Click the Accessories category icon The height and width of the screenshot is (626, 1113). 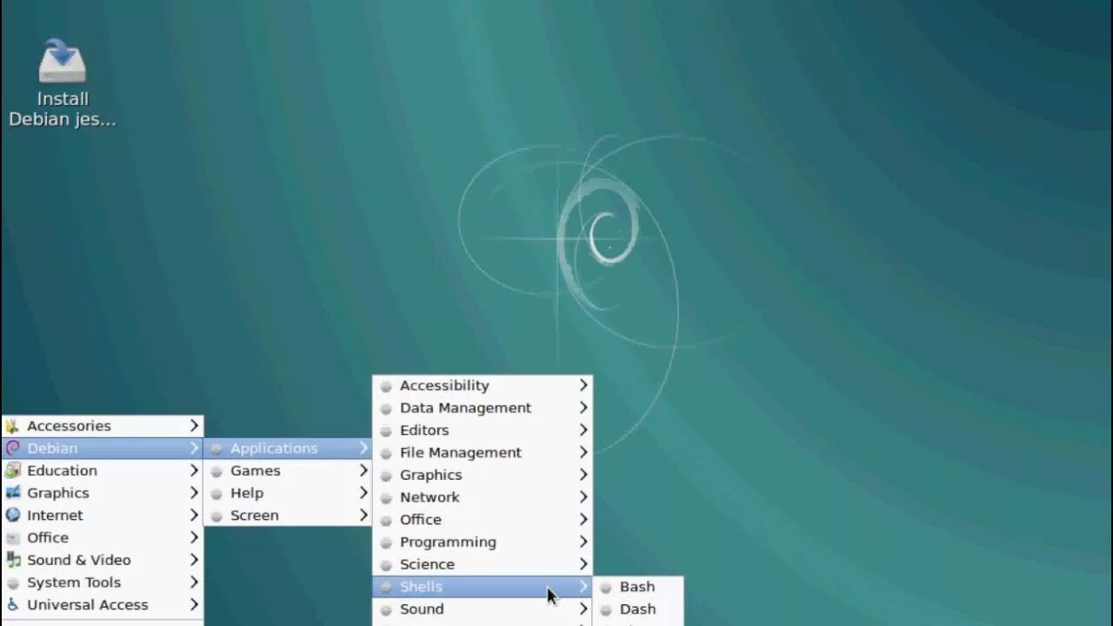[12, 426]
